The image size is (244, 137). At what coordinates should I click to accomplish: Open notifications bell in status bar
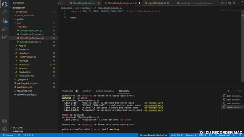(x=240, y=135)
